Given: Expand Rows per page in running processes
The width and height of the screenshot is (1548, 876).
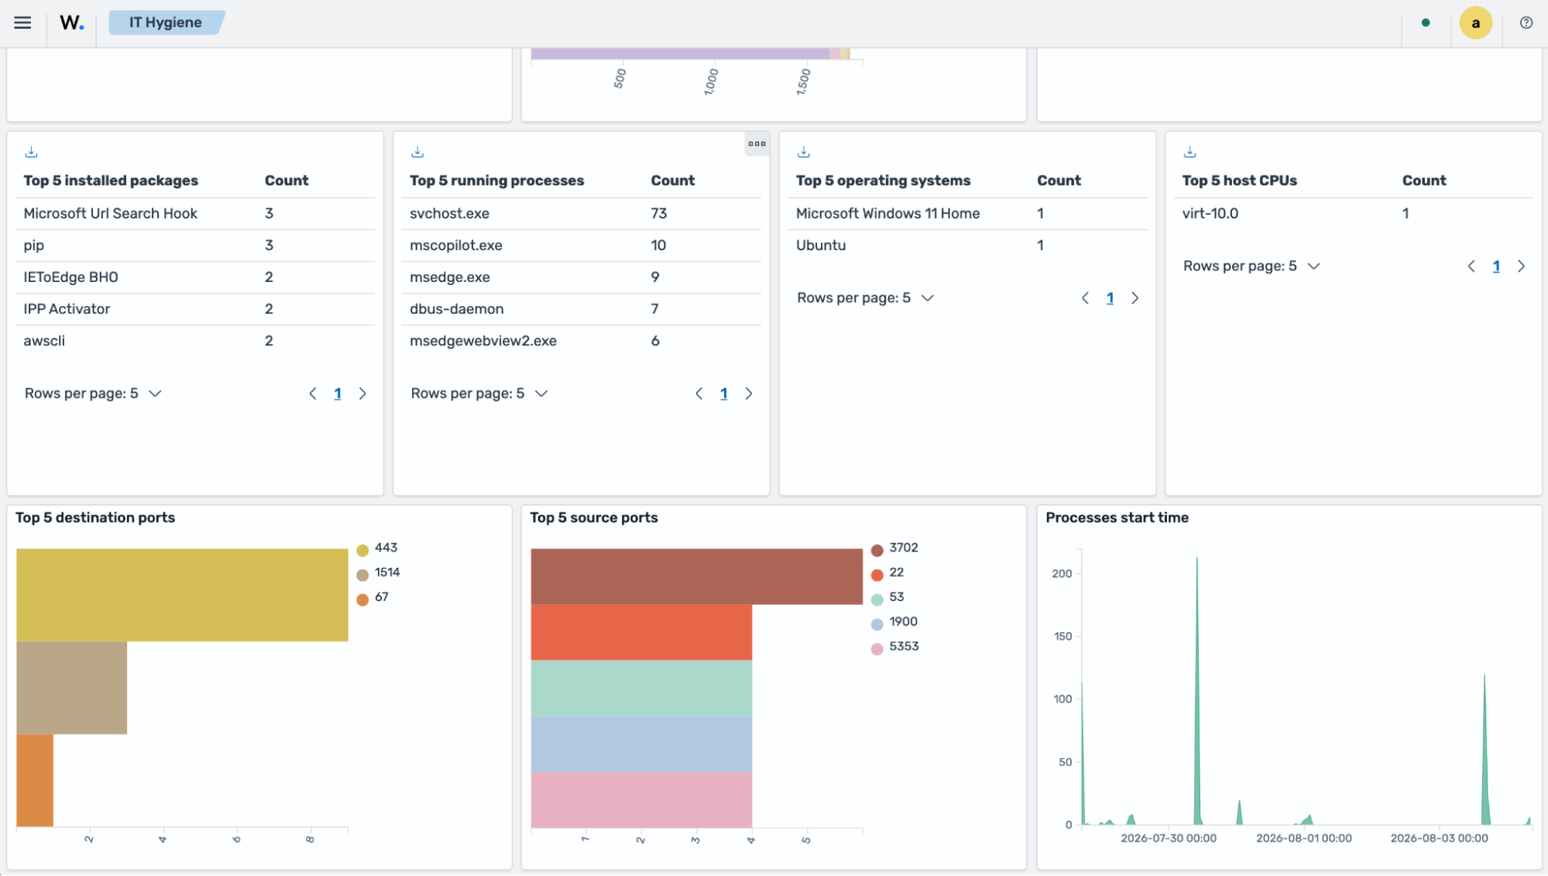Looking at the screenshot, I should (479, 393).
